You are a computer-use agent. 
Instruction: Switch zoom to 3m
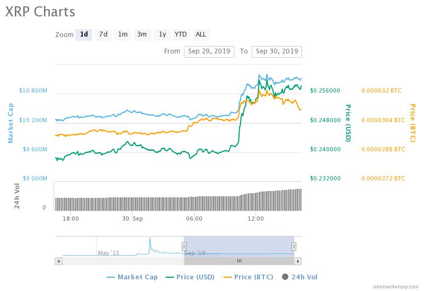point(142,34)
